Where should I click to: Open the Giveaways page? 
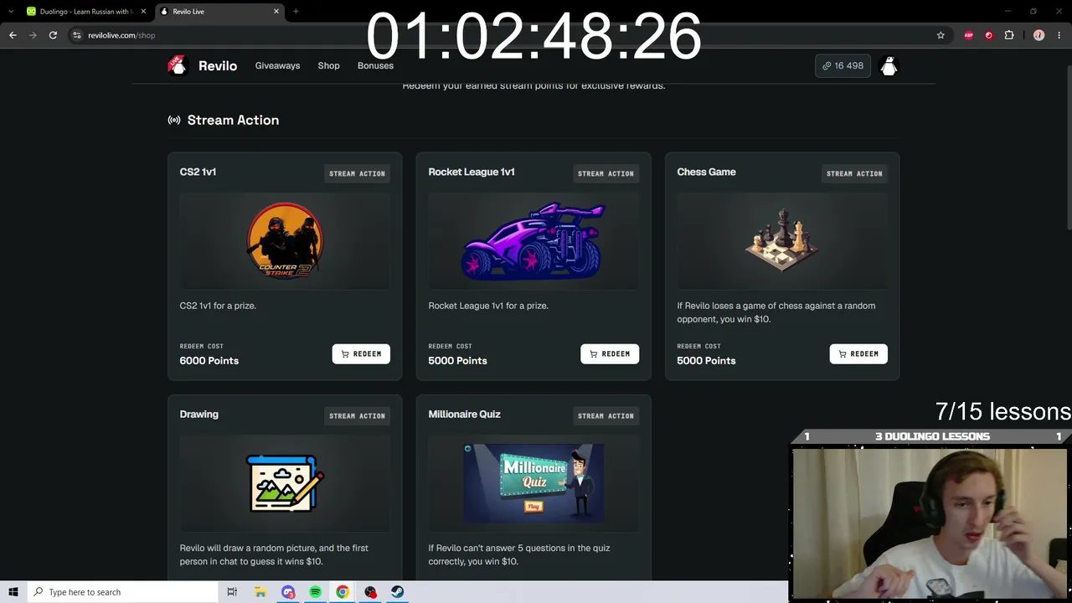277,65
